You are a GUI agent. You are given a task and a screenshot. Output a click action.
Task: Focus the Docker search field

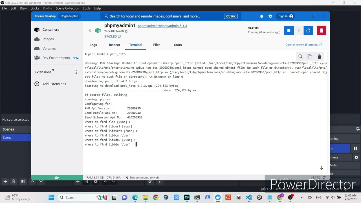click(171, 16)
